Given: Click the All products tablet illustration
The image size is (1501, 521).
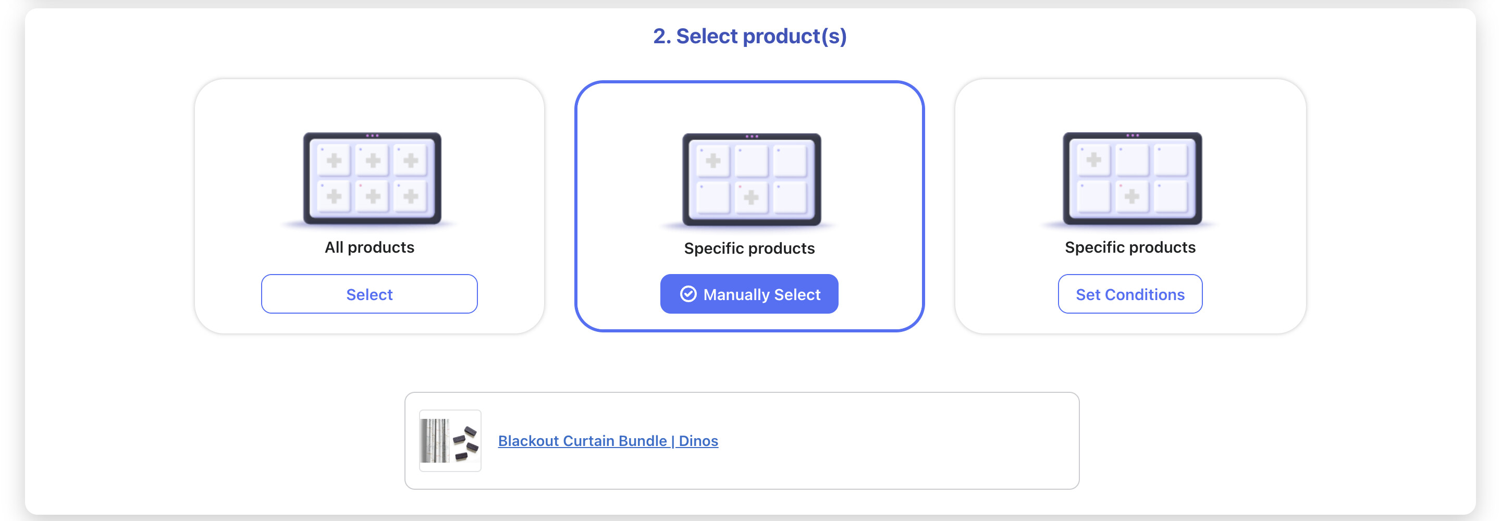Looking at the screenshot, I should point(372,178).
